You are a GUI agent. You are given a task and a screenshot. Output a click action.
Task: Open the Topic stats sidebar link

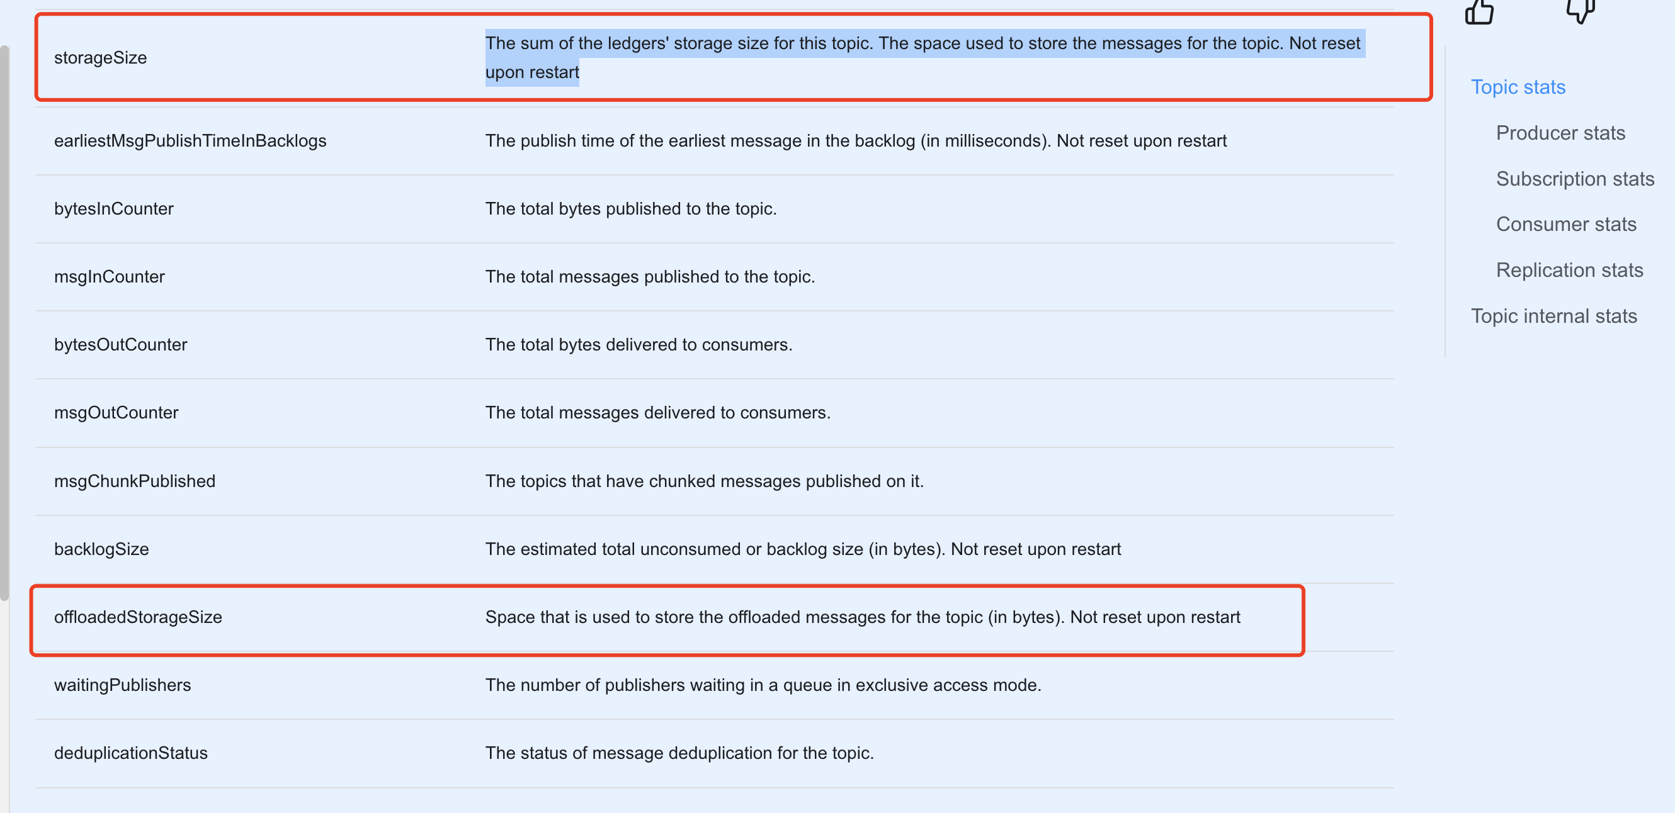(x=1518, y=87)
